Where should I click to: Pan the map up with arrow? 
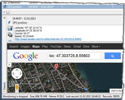coord(17,70)
